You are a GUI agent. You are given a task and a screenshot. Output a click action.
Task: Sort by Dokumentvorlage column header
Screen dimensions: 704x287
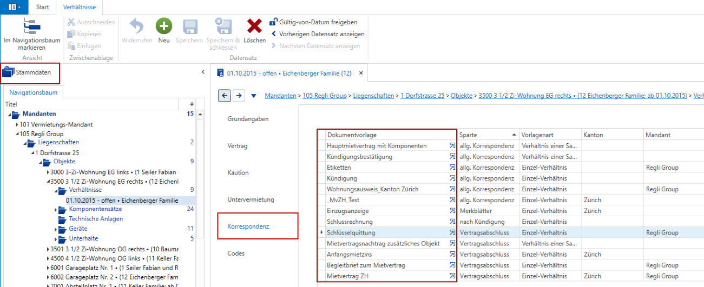coord(391,135)
